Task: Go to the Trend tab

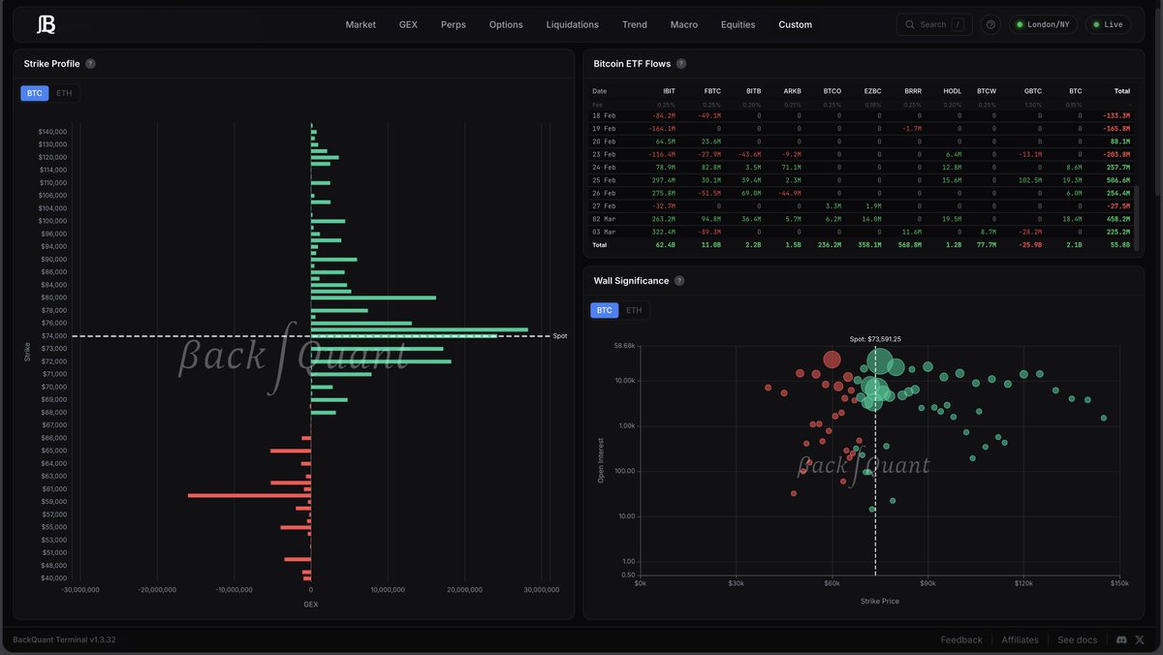Action: tap(635, 24)
